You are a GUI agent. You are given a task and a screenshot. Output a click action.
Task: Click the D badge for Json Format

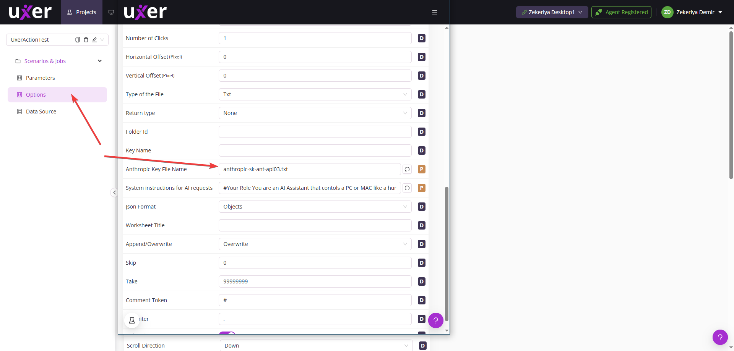tap(422, 207)
